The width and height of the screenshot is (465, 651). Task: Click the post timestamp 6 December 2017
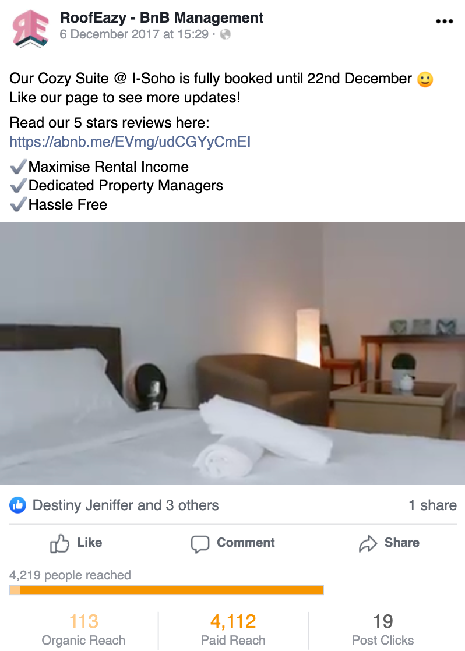(x=134, y=34)
